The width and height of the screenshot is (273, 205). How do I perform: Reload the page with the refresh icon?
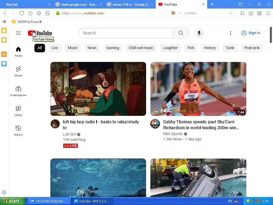[x=22, y=13]
